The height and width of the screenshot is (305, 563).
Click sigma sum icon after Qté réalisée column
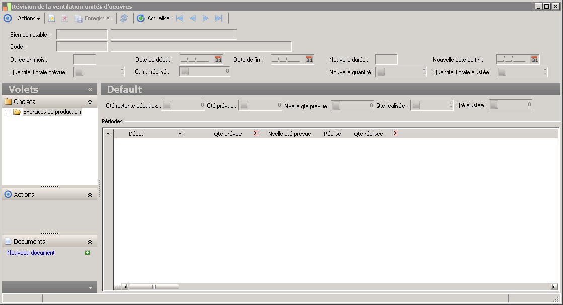coord(396,133)
